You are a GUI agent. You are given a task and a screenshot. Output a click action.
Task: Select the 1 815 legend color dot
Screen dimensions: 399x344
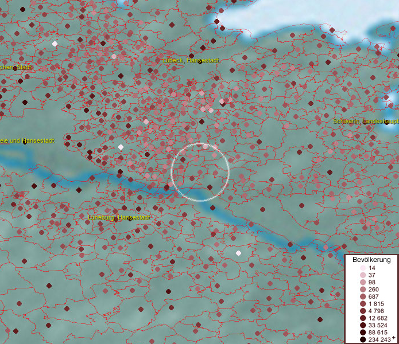362,304
